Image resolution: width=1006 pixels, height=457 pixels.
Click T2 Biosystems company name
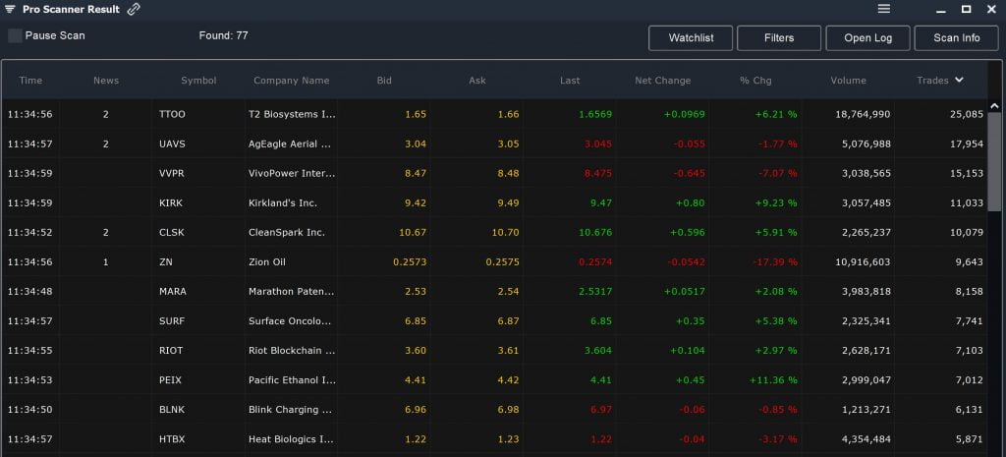point(292,114)
